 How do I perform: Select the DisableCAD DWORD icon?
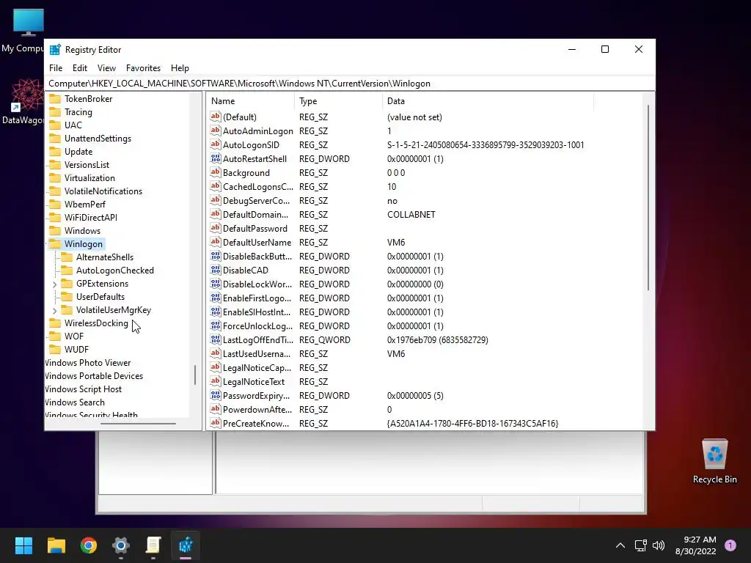(x=216, y=270)
